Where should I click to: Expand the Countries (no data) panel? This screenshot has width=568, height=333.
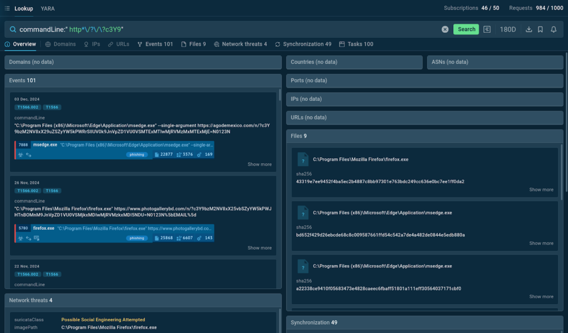pyautogui.click(x=354, y=62)
